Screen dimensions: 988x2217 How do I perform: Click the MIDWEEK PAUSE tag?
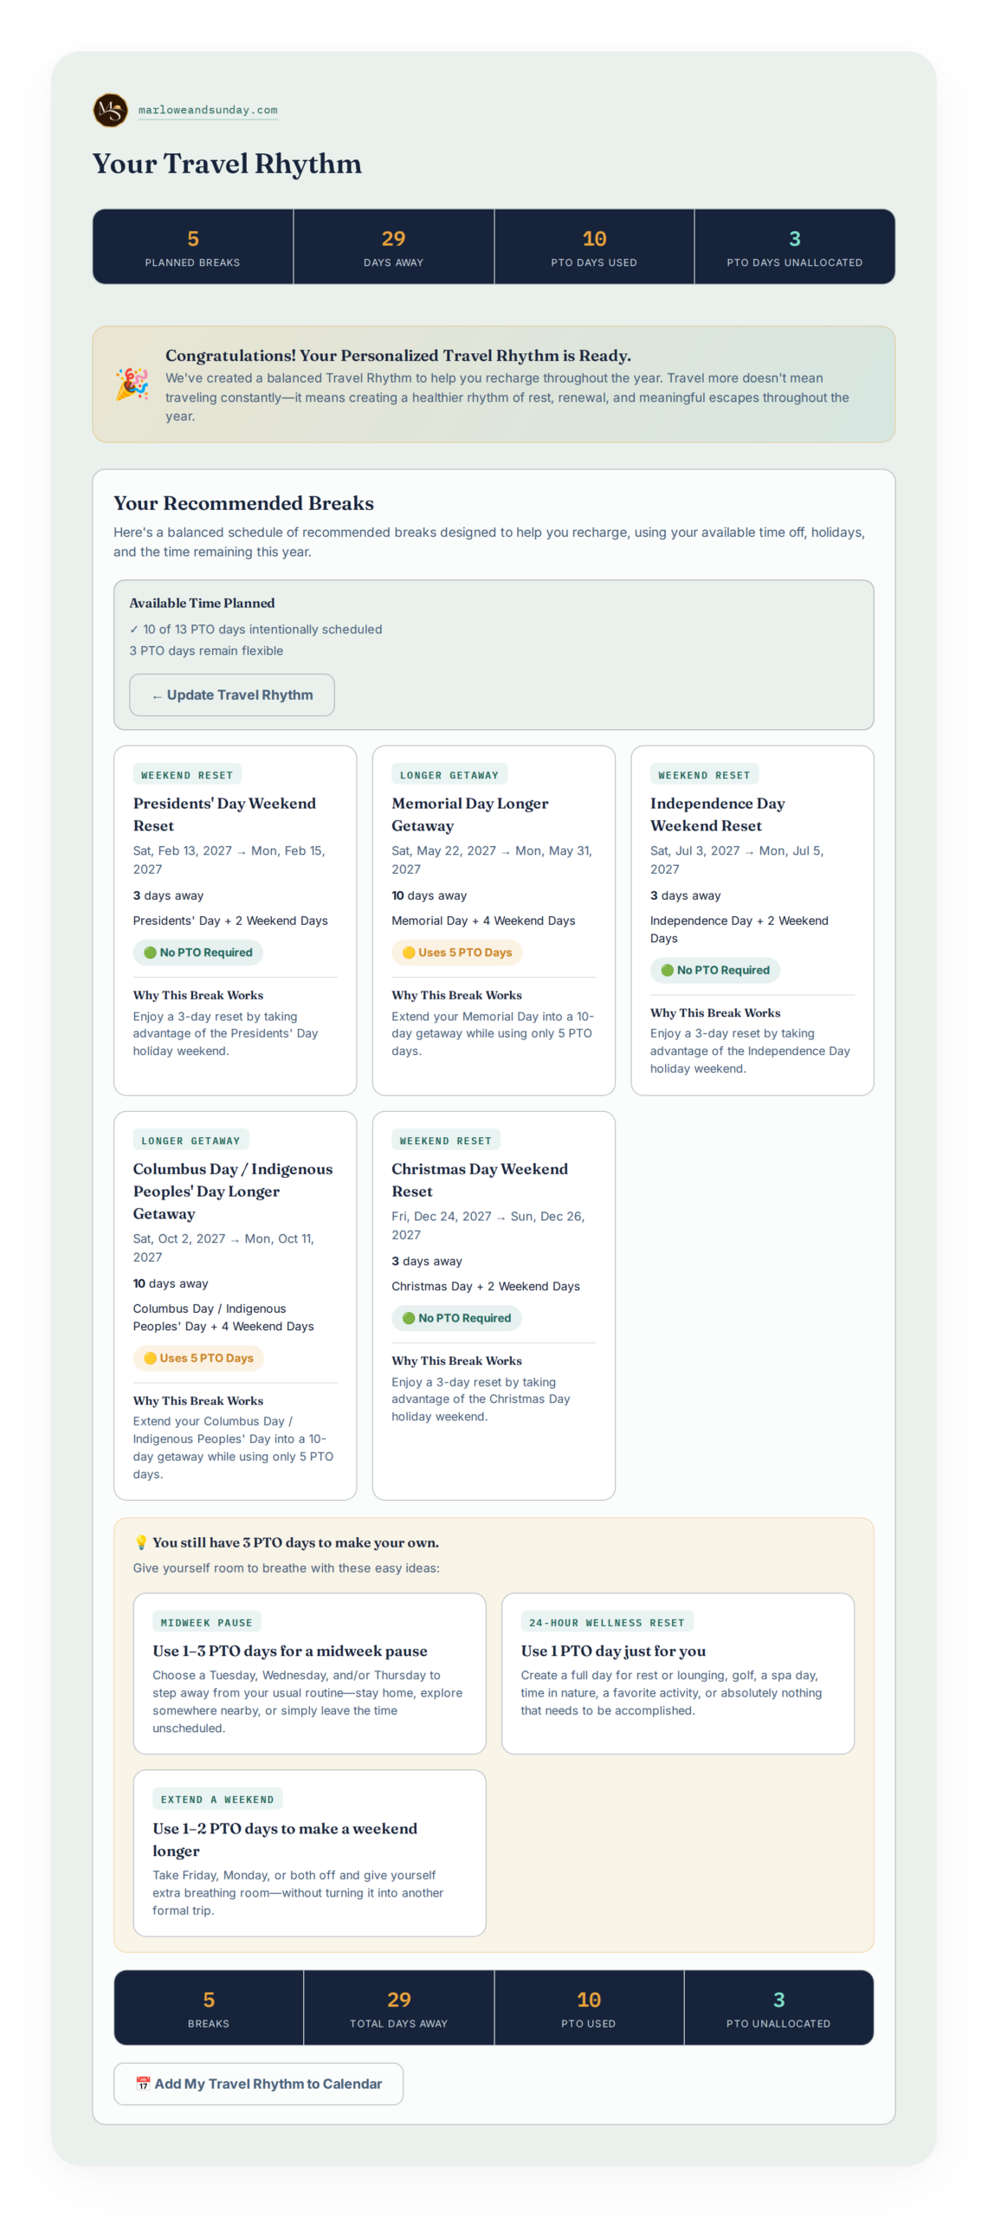click(x=206, y=1621)
